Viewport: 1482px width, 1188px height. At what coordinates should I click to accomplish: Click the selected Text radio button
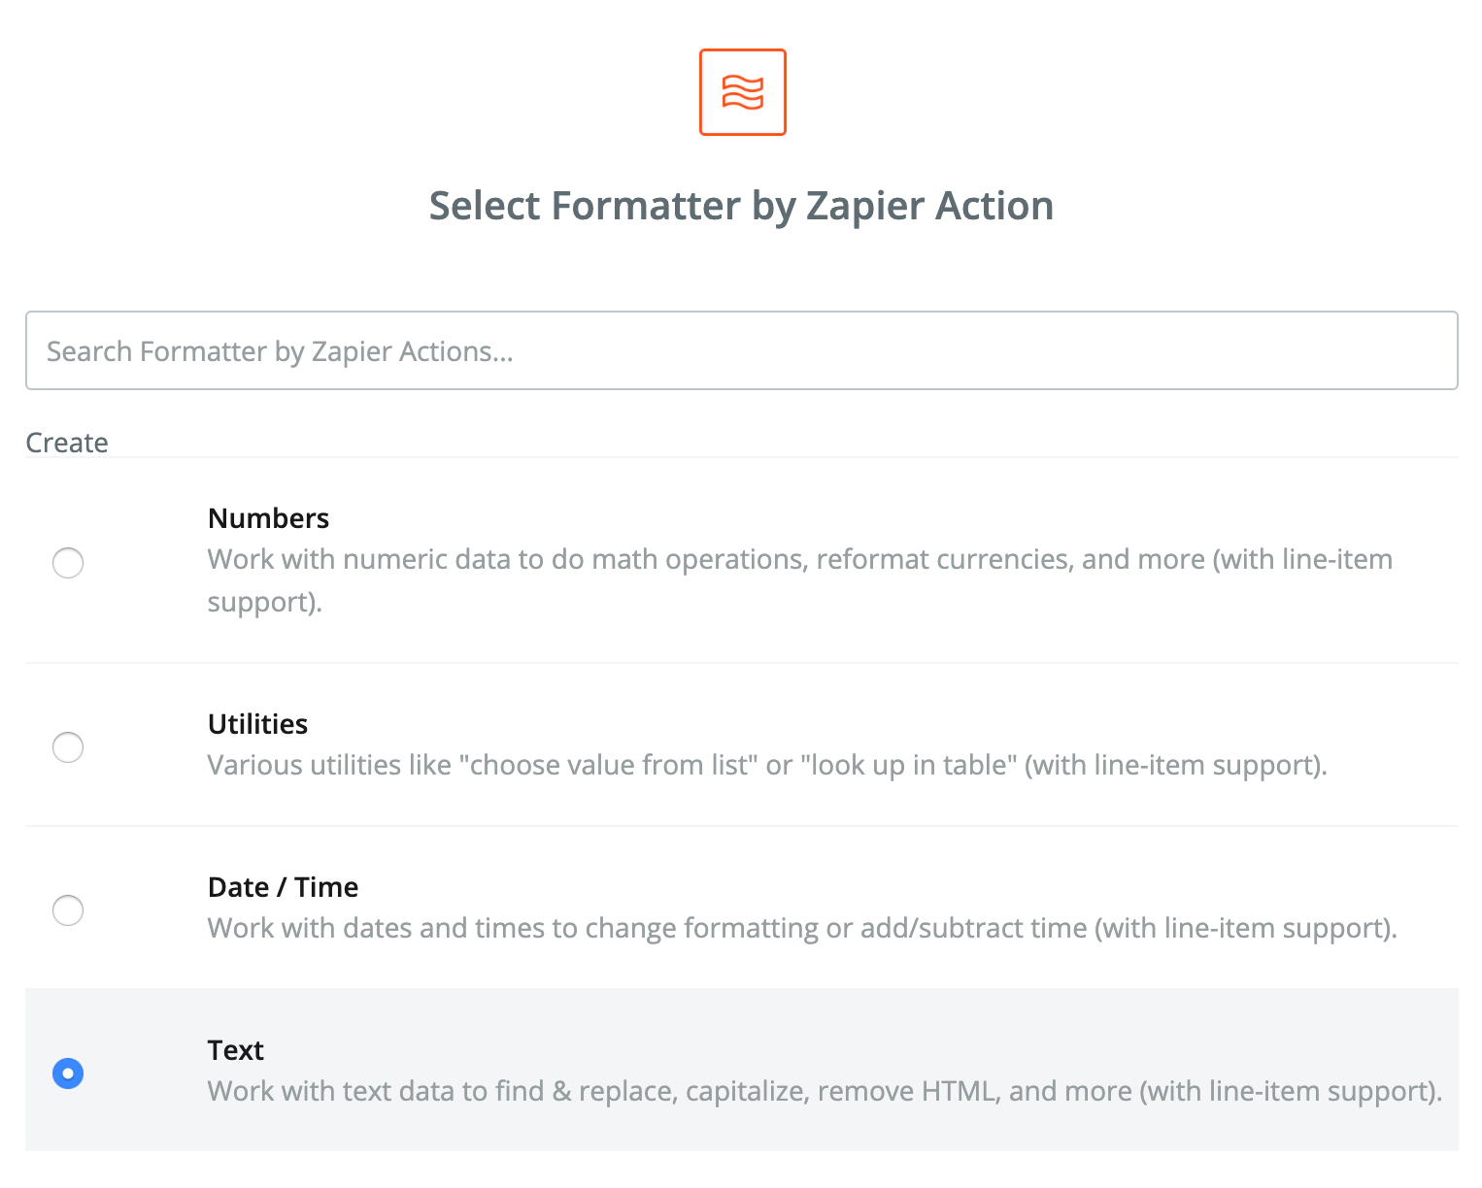point(68,1073)
